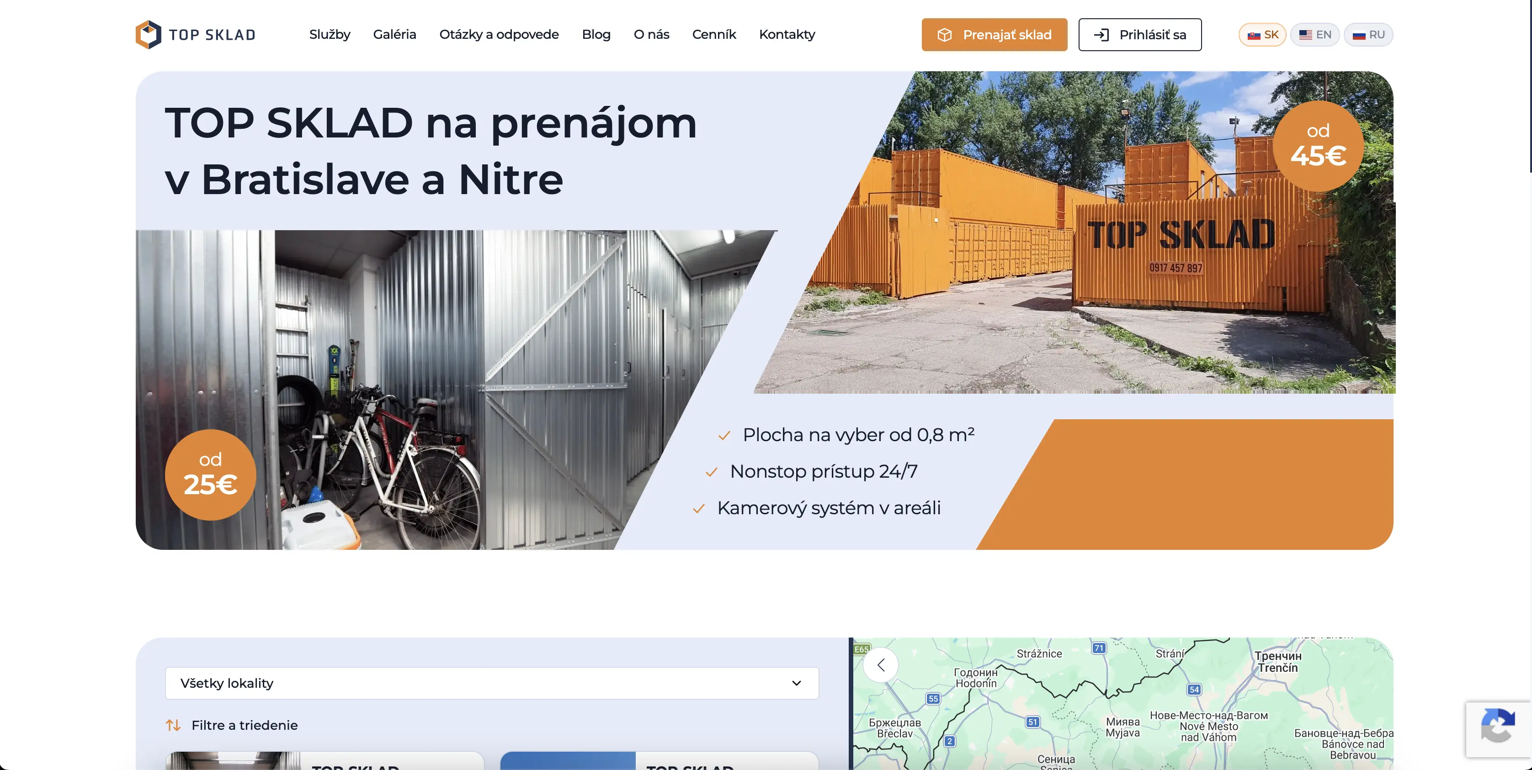The height and width of the screenshot is (770, 1532).
Task: Switch language to EN
Action: pos(1315,35)
